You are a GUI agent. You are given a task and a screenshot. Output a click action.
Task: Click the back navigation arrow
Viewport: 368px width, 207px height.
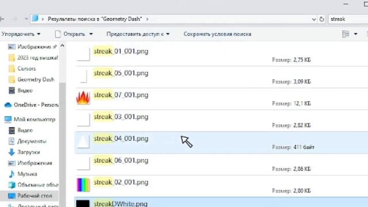point(2,19)
